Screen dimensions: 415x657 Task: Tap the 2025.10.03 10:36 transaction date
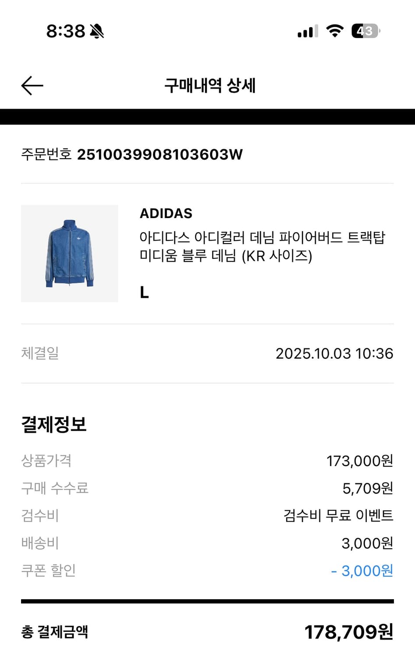point(334,353)
